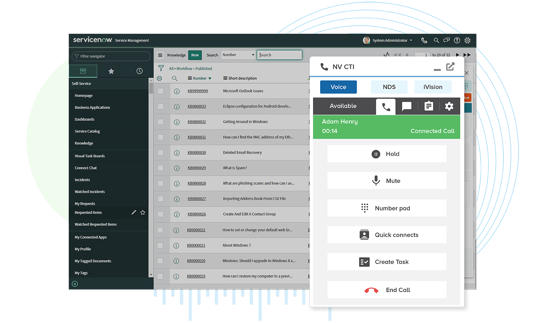Open notes clipboard tab in CTI panel
The width and height of the screenshot is (545, 323).
(428, 106)
